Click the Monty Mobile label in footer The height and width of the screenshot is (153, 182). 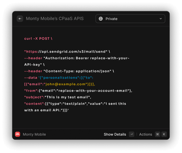coord(34,134)
